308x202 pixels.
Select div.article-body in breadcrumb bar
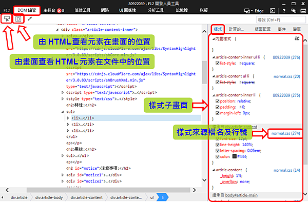(49, 197)
